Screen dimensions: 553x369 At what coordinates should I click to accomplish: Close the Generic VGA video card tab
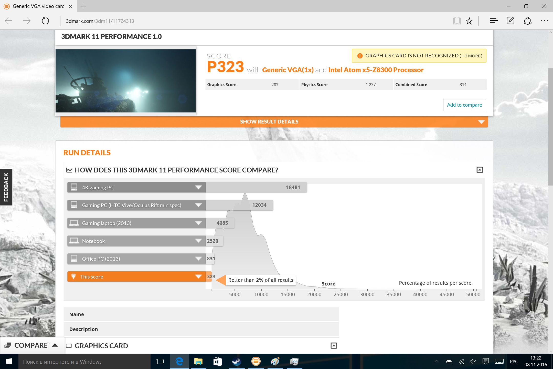click(x=71, y=6)
